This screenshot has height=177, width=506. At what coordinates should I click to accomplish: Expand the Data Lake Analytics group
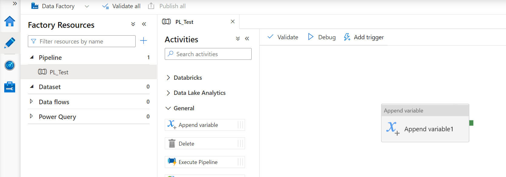tap(168, 93)
